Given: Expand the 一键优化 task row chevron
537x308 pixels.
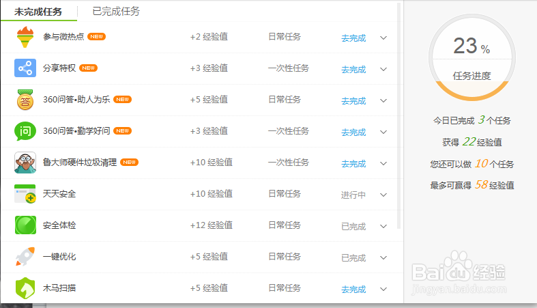Looking at the screenshot, I should [x=383, y=257].
